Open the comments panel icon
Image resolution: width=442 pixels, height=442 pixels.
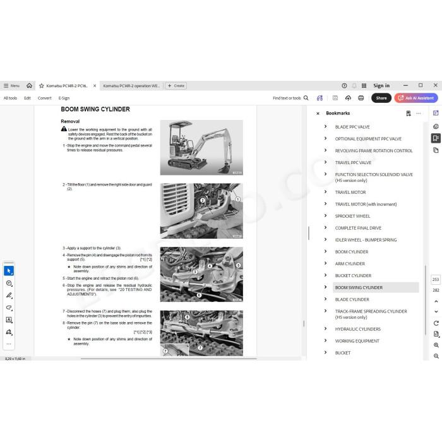click(436, 126)
